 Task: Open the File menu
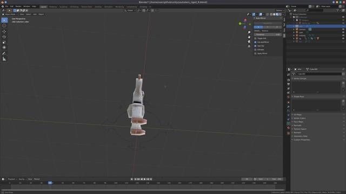coord(6,6)
